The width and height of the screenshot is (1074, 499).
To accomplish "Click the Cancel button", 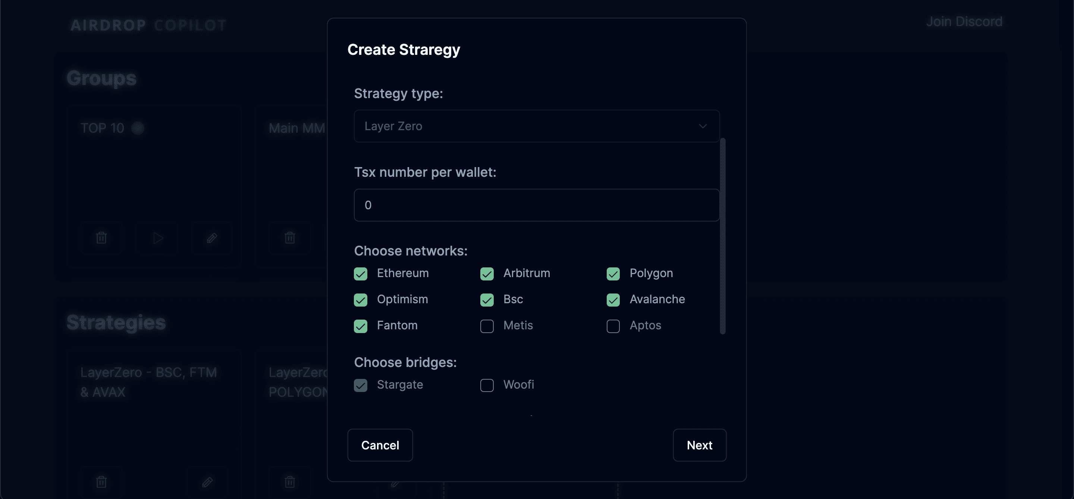I will point(380,445).
